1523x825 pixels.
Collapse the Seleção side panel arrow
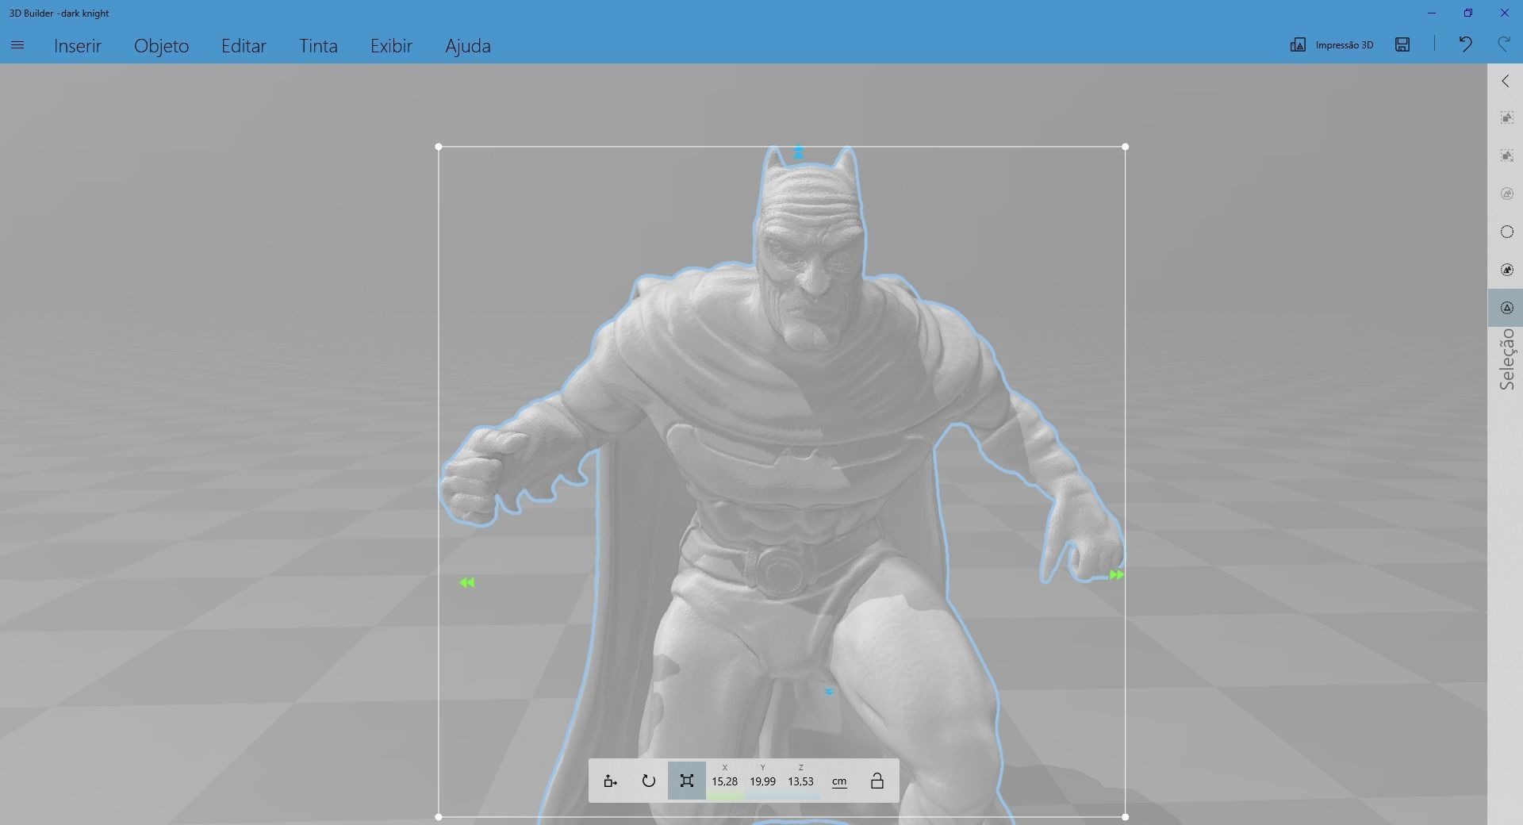1506,81
